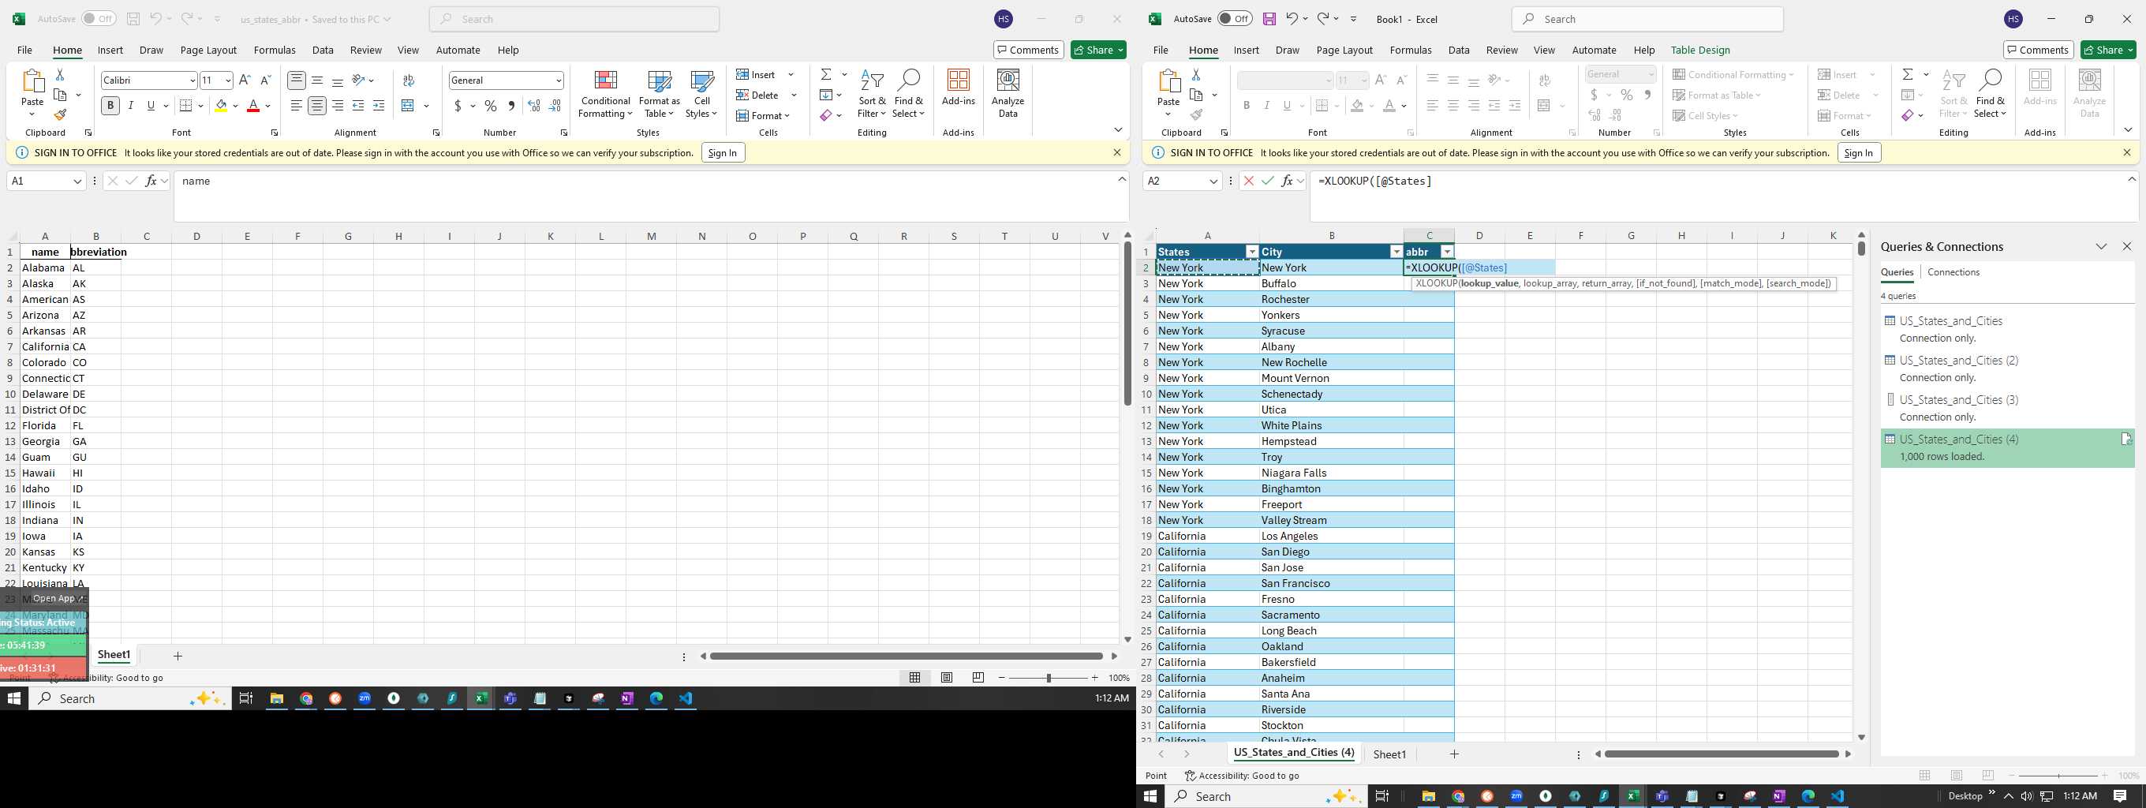Collapse ribbon chevron in left Excel window
The width and height of the screenshot is (2146, 808).
[x=1118, y=130]
